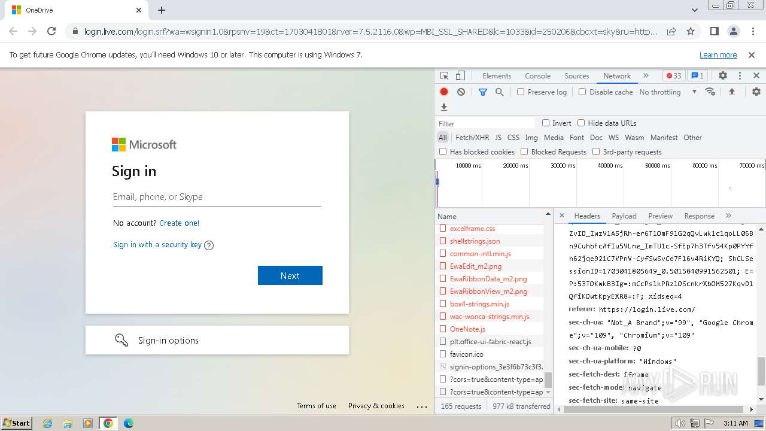Click the network Filter text field
The height and width of the screenshot is (431, 766).
tap(485, 123)
